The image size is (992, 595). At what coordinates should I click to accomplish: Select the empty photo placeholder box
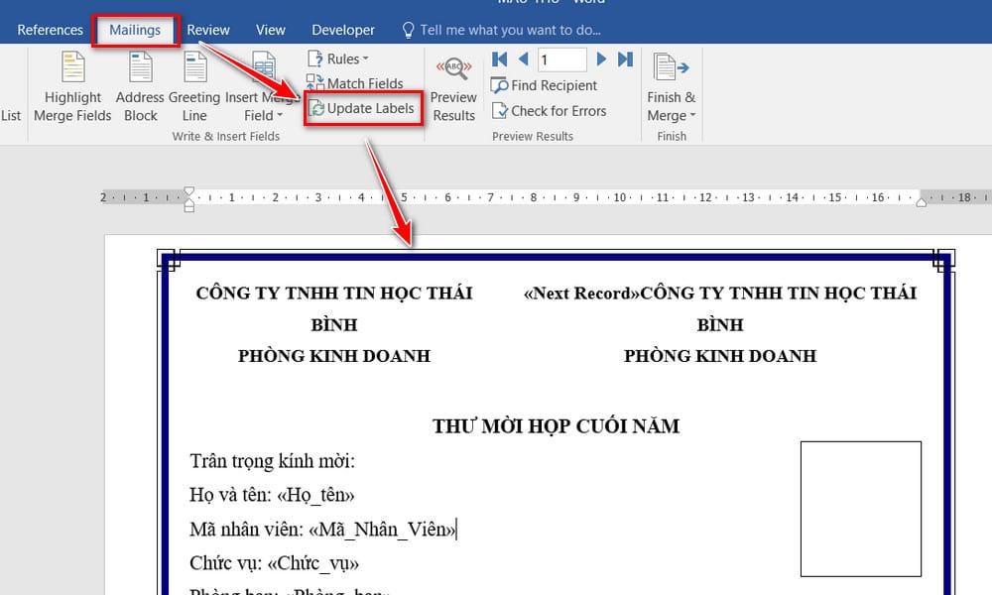[x=860, y=509]
